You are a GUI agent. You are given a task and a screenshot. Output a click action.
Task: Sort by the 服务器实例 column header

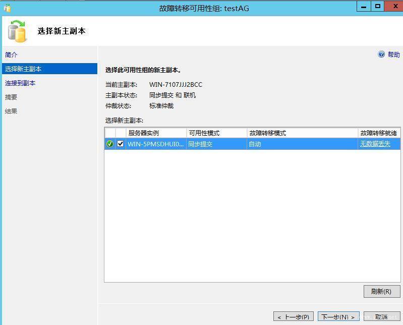click(156, 133)
